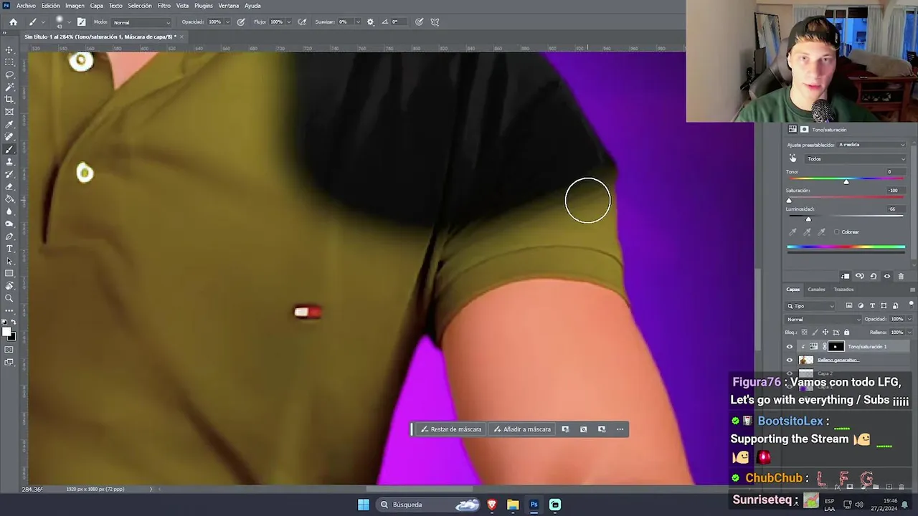The image size is (918, 516).
Task: Switch to the Canales tab
Action: pyautogui.click(x=816, y=290)
